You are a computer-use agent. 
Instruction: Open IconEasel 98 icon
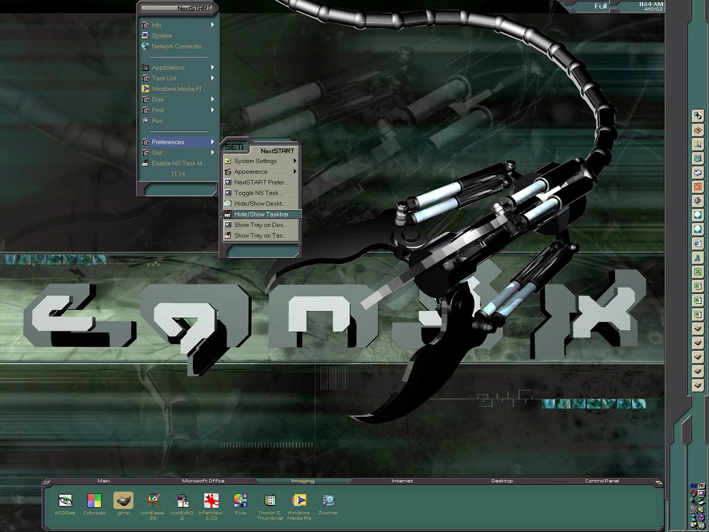click(152, 501)
